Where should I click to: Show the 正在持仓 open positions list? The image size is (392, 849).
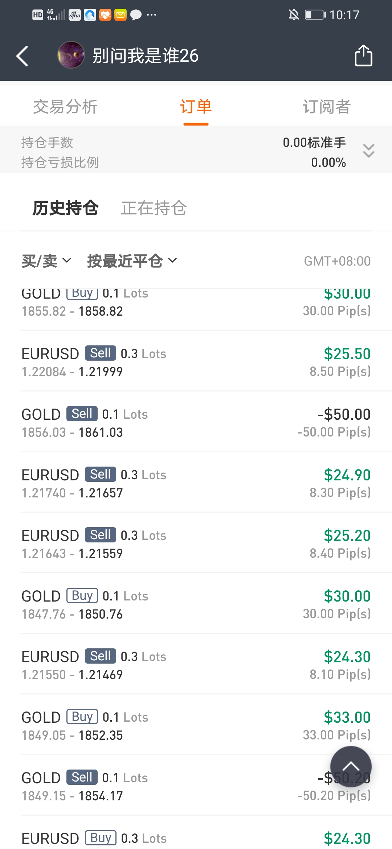154,208
